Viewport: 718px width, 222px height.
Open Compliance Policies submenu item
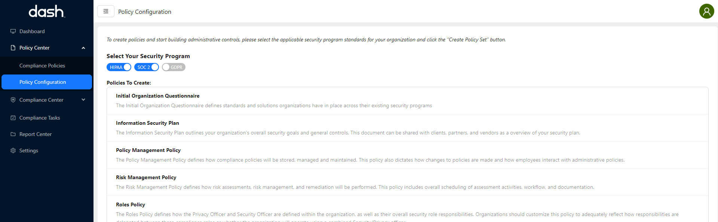pyautogui.click(x=42, y=66)
